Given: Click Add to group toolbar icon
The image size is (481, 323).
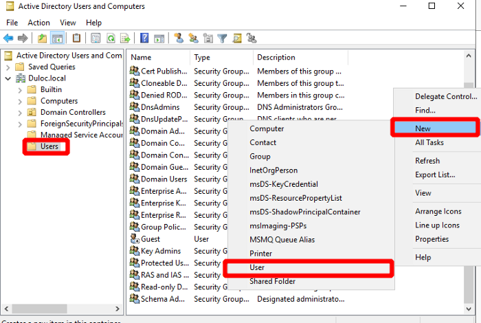Looking at the screenshot, I should 252,38.
